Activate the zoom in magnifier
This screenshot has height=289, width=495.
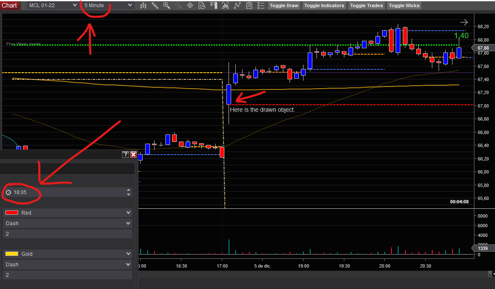point(167,5)
